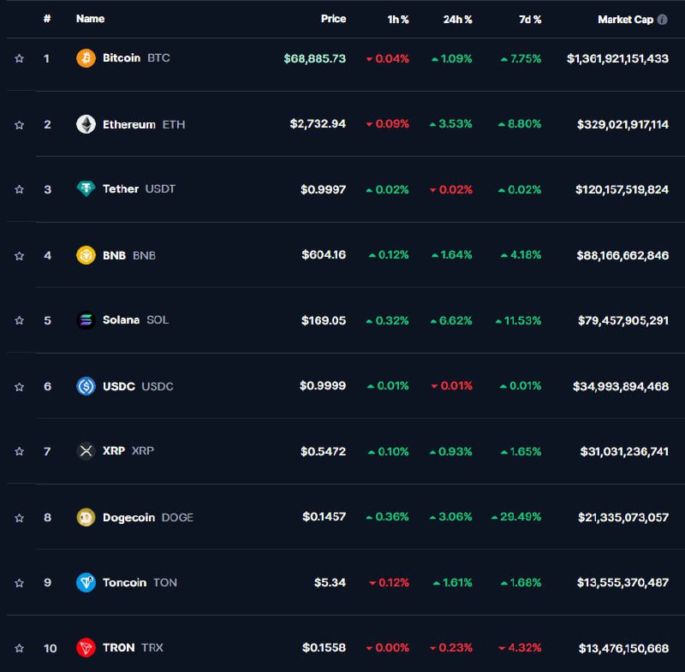Click Solana price $169.05
The width and height of the screenshot is (685, 672).
[324, 320]
